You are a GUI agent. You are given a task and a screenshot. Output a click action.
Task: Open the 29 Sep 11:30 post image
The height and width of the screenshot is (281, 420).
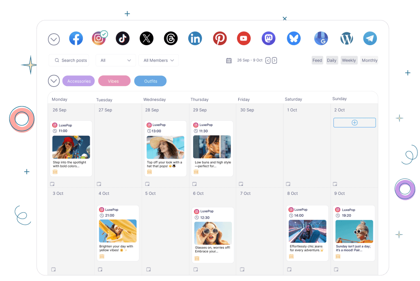tap(212, 147)
